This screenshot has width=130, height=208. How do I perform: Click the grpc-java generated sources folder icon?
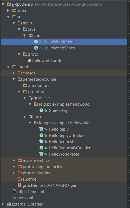tap(31, 98)
